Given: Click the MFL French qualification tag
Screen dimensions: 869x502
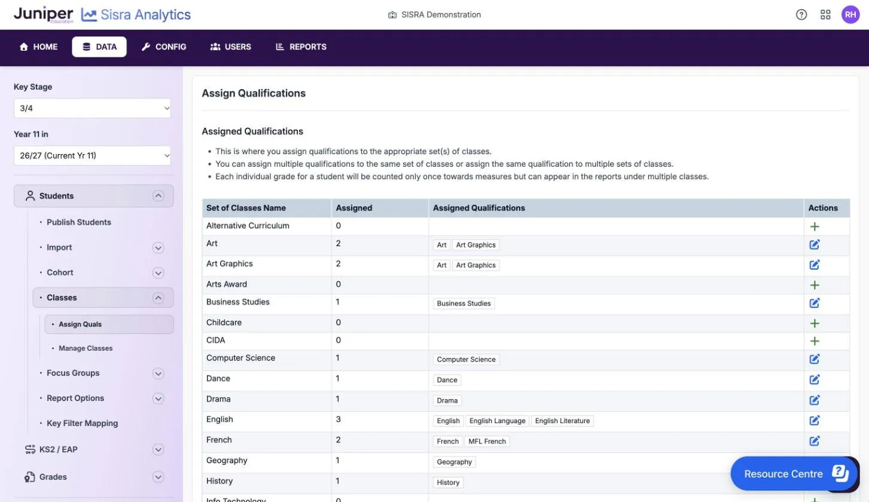Looking at the screenshot, I should coord(486,441).
